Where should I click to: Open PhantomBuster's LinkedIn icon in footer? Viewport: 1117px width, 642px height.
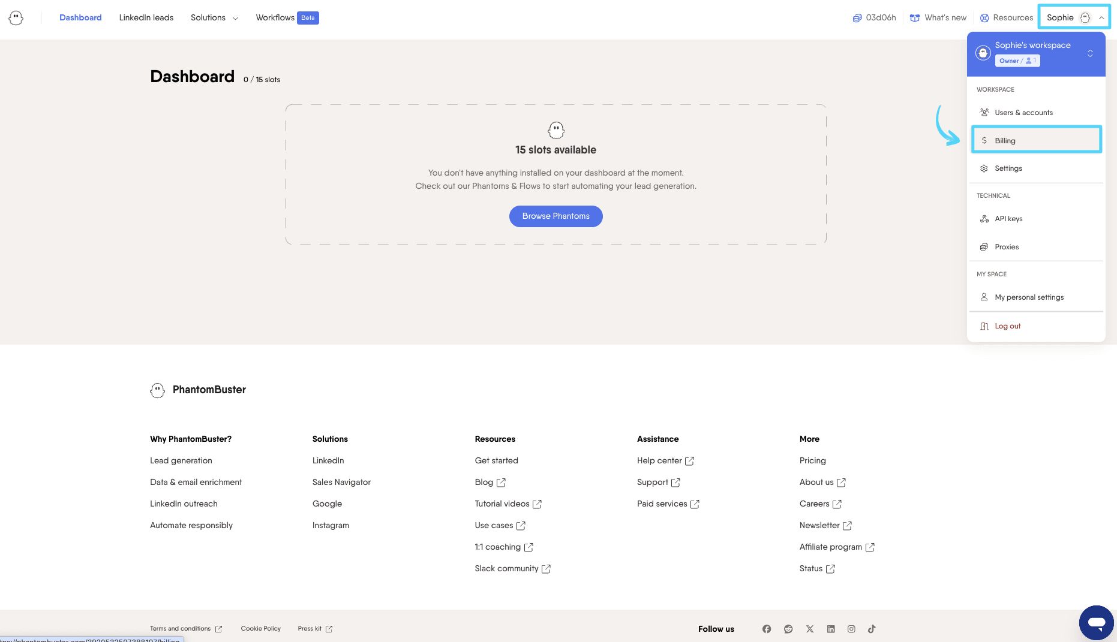click(831, 629)
